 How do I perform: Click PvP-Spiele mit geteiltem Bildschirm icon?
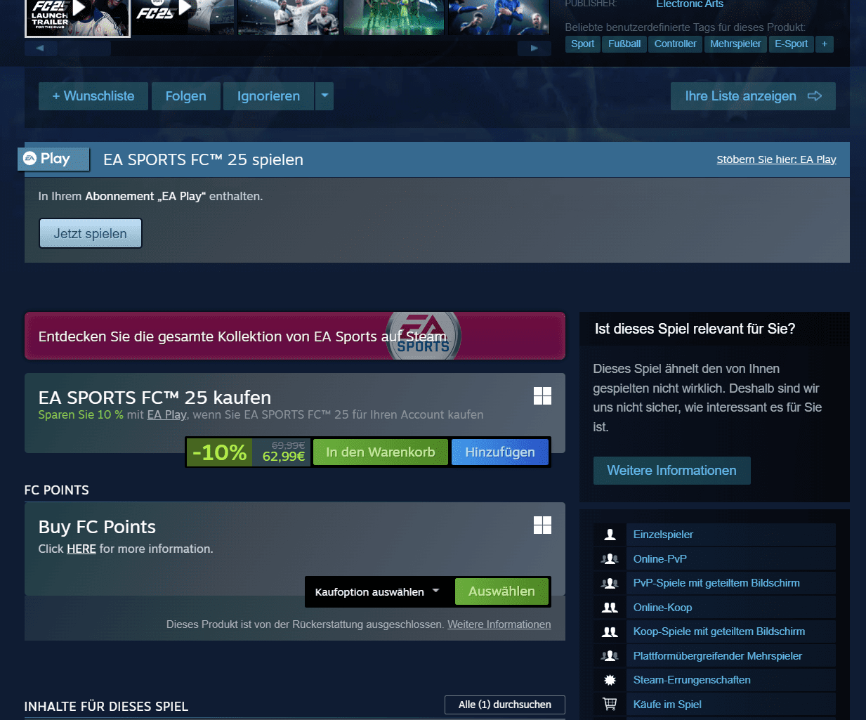point(610,583)
